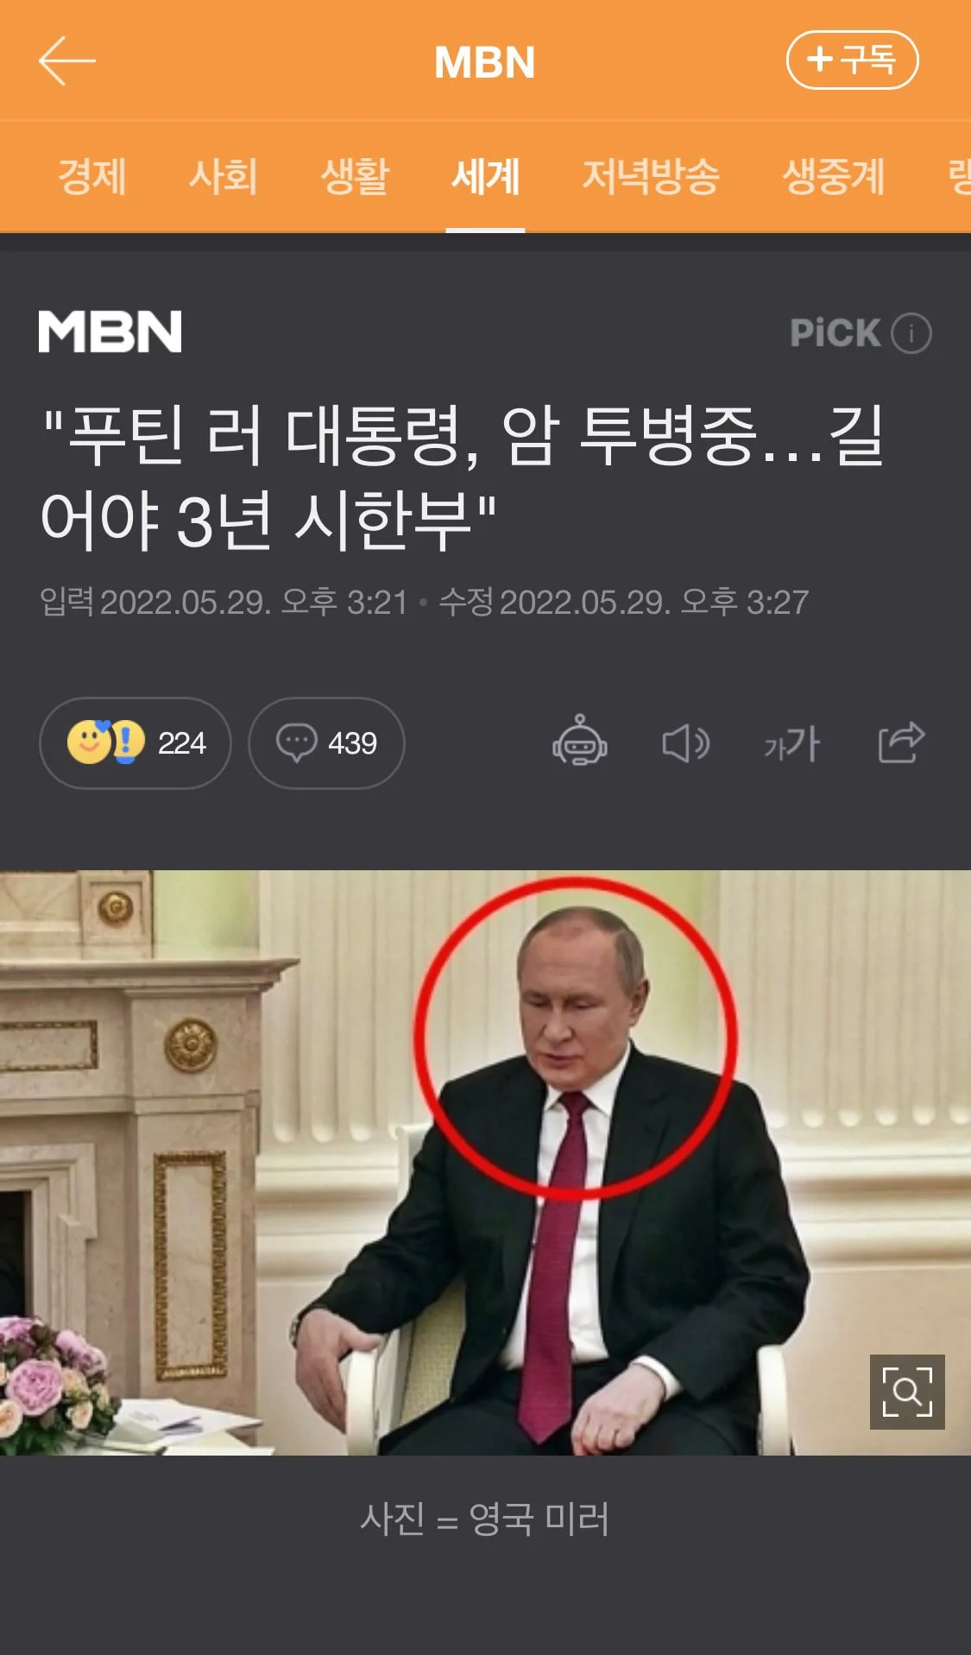Open the 가가 font size setting

click(791, 743)
